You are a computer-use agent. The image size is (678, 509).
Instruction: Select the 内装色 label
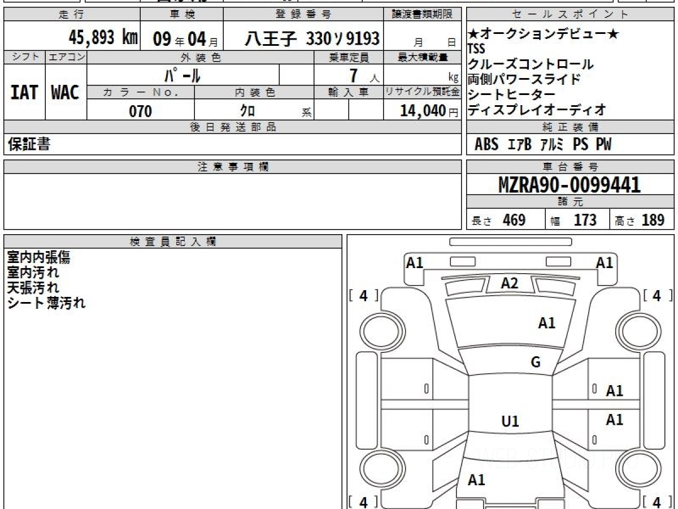point(254,92)
